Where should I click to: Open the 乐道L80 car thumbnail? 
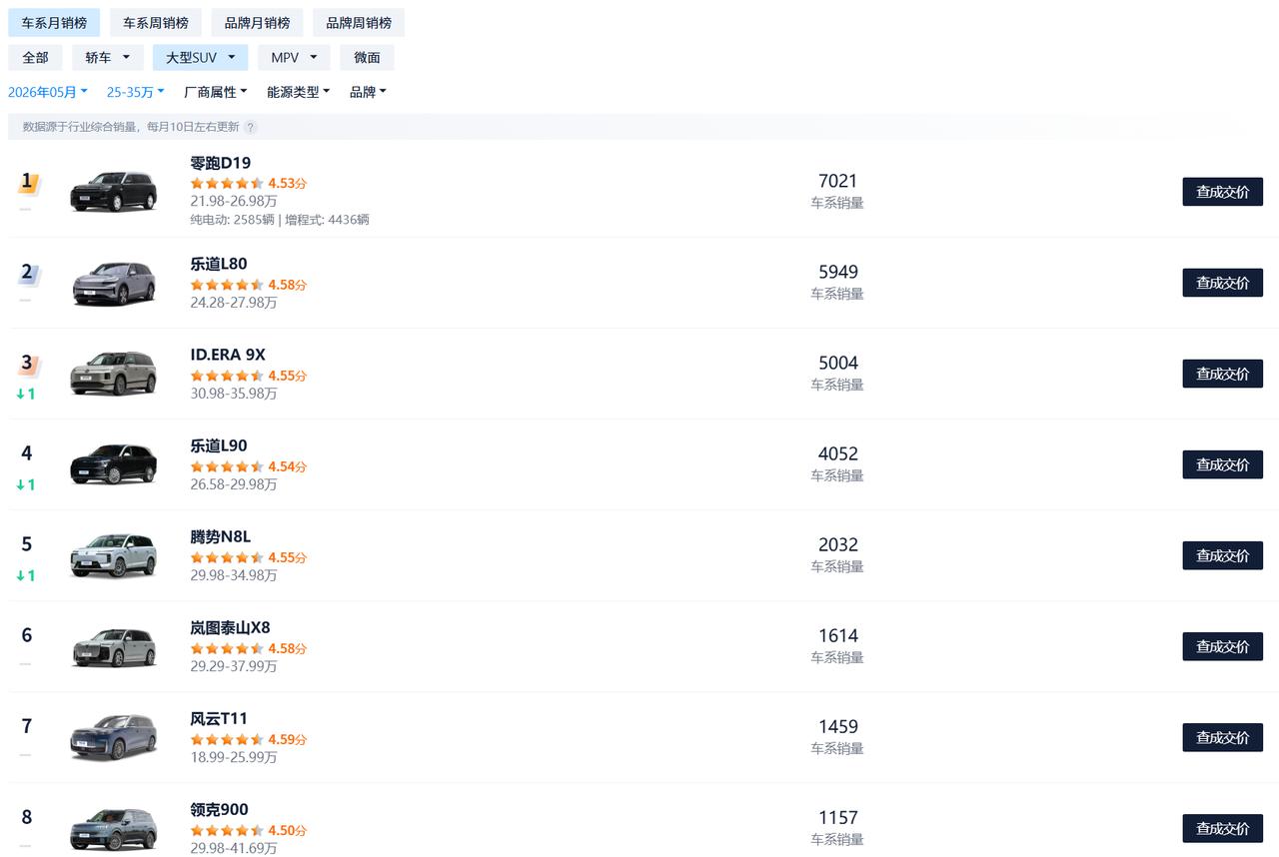click(114, 283)
